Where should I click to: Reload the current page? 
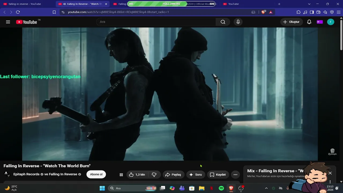[18, 12]
